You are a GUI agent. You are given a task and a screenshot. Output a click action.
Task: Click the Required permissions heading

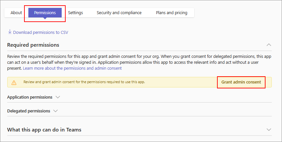click(x=33, y=45)
